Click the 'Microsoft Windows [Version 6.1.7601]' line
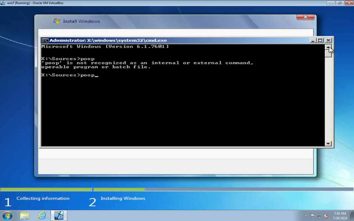Screen dimensions: 354x221 (x=105, y=46)
